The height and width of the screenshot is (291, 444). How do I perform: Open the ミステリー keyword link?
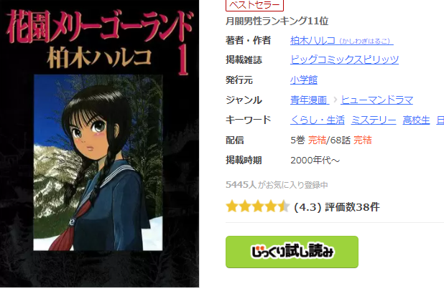click(x=374, y=120)
